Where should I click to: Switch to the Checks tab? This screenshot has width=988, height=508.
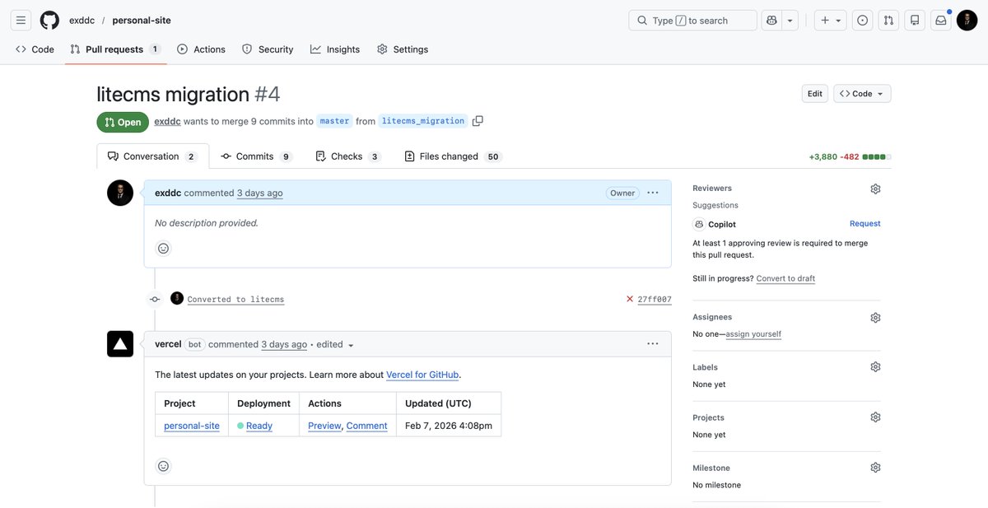click(347, 156)
